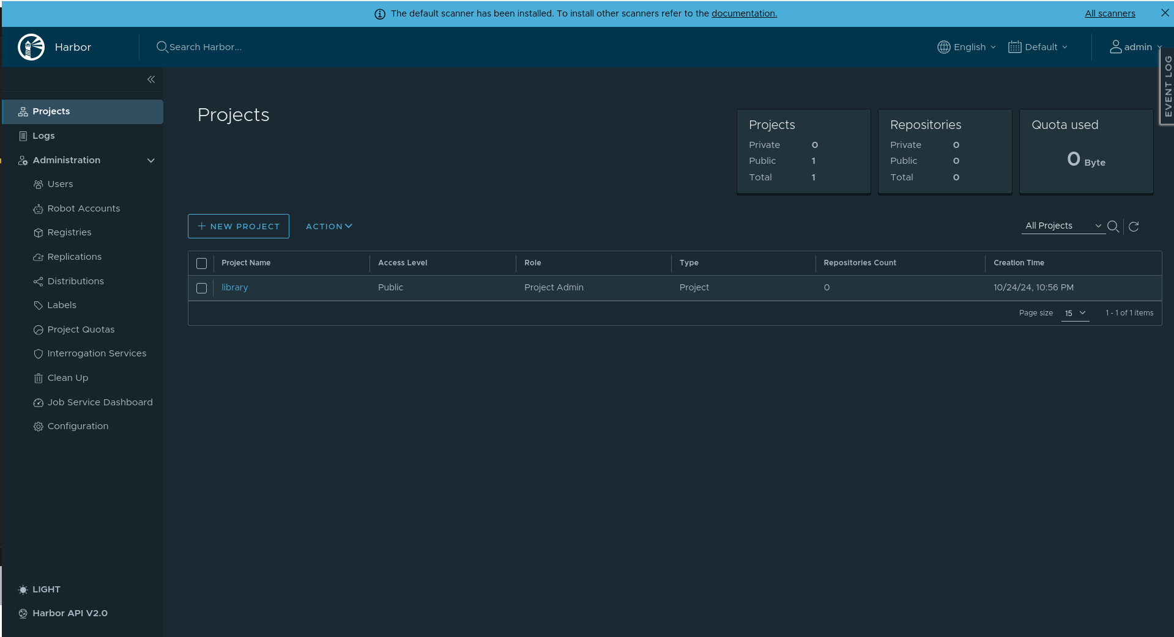Viewport: 1174px width, 637px height.
Task: Open the library project link
Action: coord(234,287)
